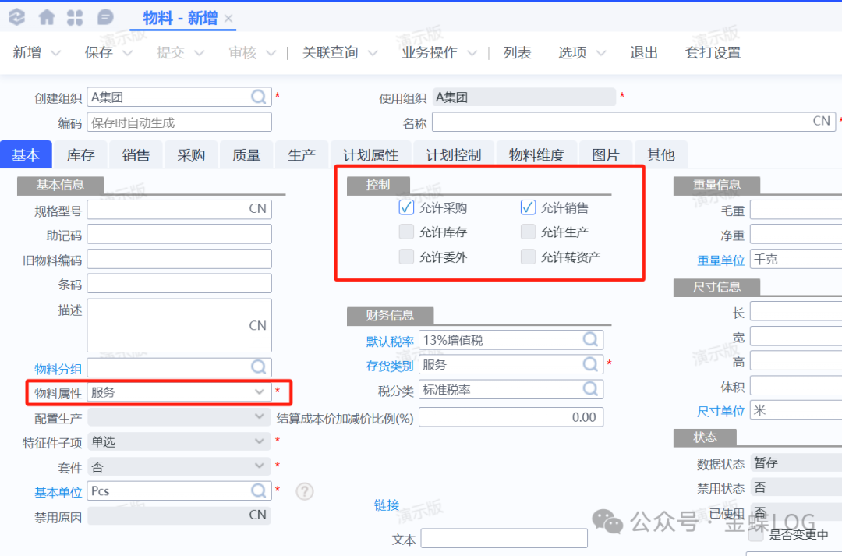842x556 pixels.
Task: Open lookup icon for 默认税率 field
Action: click(x=591, y=340)
